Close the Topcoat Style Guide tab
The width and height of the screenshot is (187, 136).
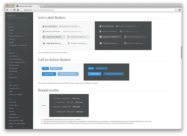(38, 6)
